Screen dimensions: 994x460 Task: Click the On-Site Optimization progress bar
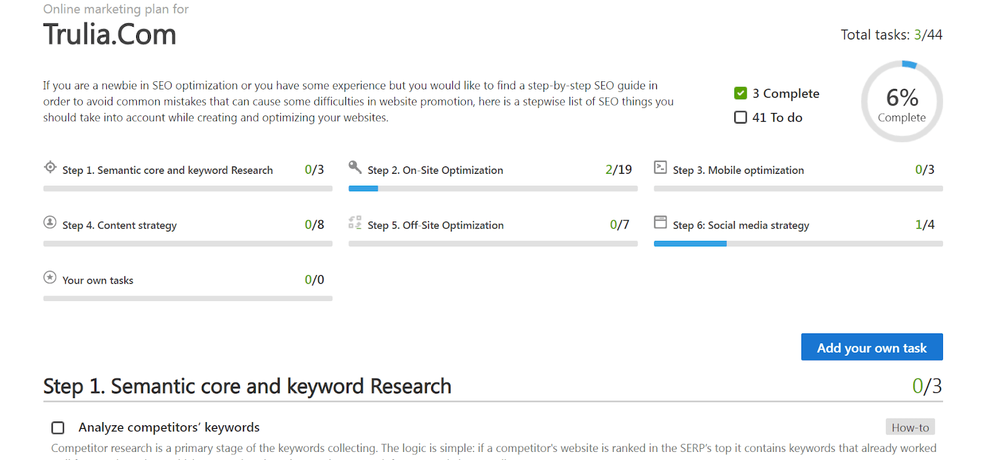pos(493,189)
